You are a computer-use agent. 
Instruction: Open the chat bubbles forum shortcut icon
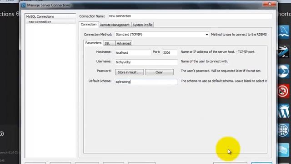tap(284, 150)
